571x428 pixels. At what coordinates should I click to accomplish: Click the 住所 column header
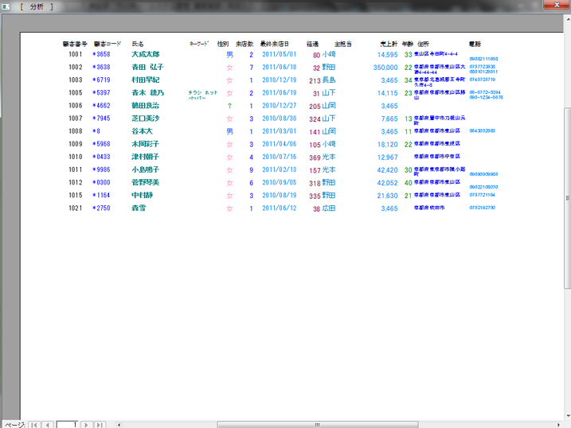click(423, 44)
